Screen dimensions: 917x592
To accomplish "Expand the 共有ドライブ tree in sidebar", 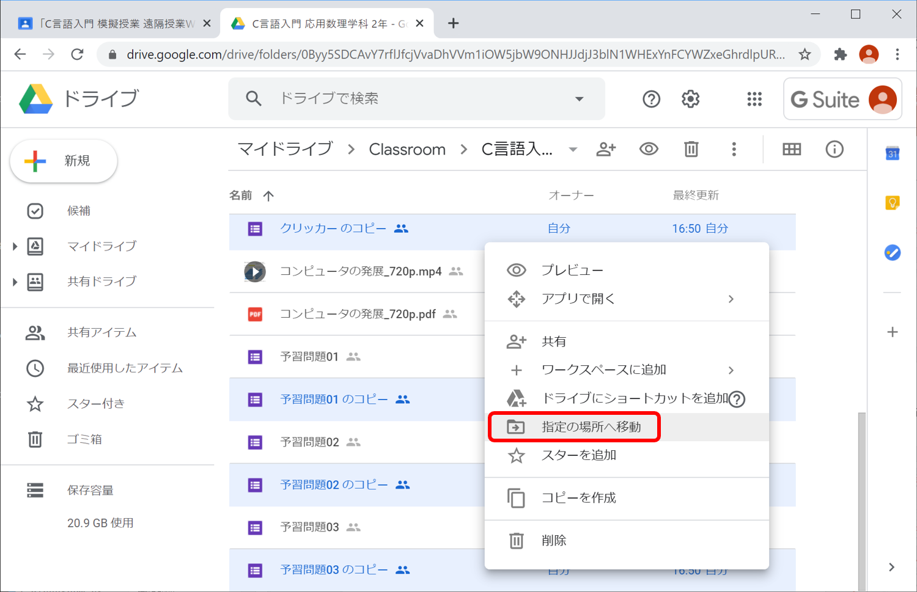I will [15, 282].
